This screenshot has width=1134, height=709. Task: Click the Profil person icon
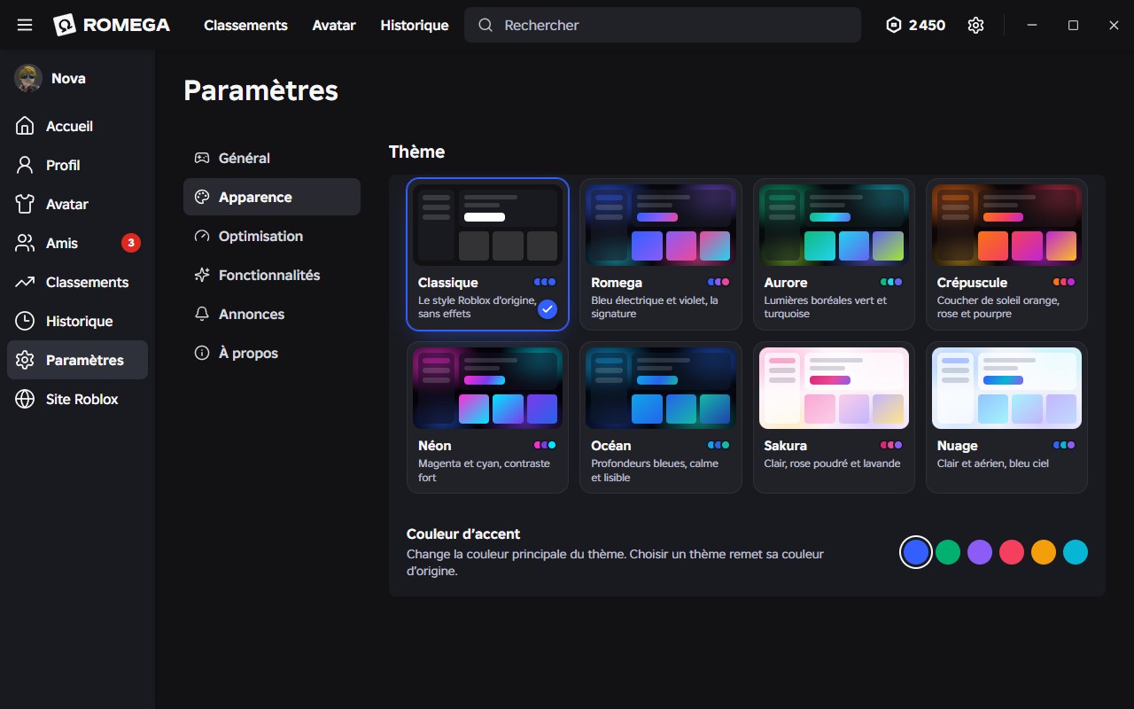click(x=25, y=165)
